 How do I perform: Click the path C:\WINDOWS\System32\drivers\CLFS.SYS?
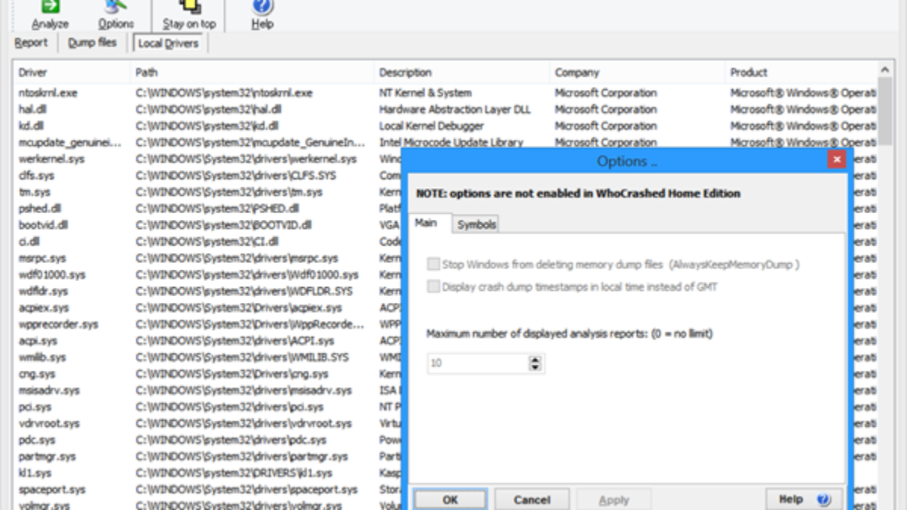[x=236, y=175]
